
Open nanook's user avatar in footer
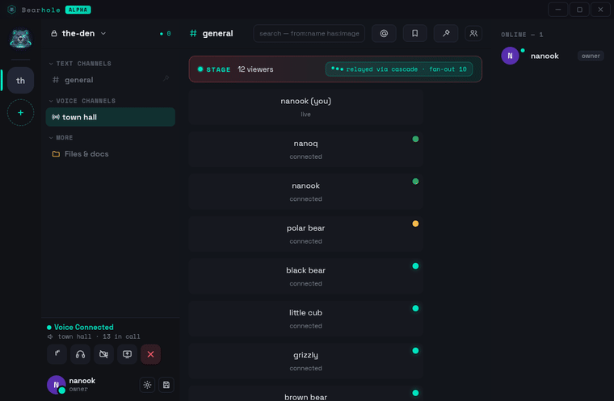pyautogui.click(x=56, y=385)
